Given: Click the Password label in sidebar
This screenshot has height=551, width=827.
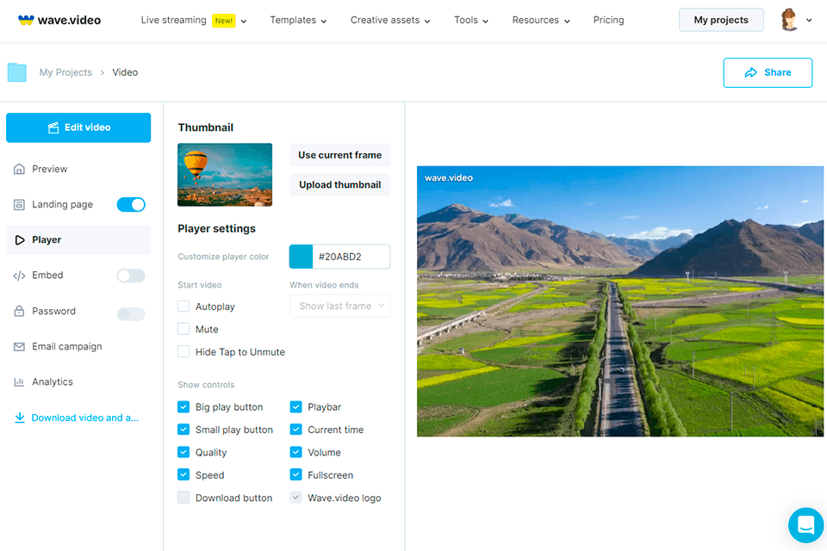Looking at the screenshot, I should [53, 311].
